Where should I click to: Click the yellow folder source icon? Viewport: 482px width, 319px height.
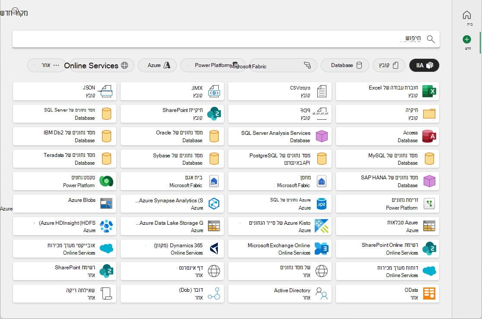point(429,114)
